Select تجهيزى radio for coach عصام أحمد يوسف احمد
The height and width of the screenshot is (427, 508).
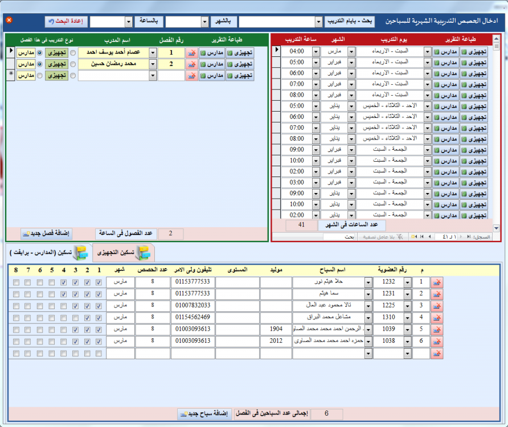(73, 52)
